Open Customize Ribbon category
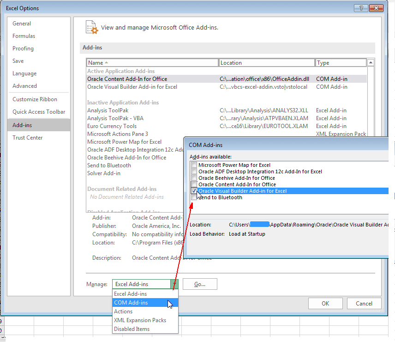 click(39, 99)
